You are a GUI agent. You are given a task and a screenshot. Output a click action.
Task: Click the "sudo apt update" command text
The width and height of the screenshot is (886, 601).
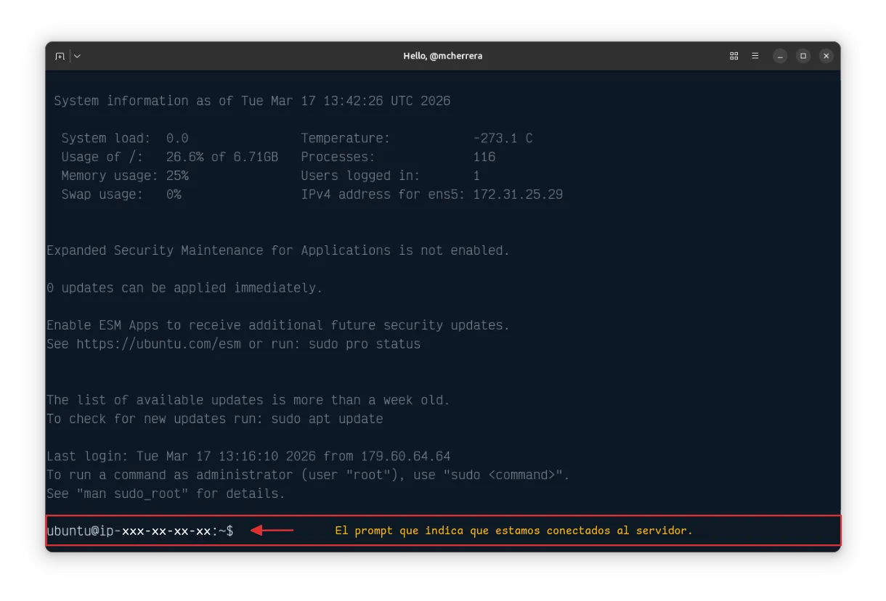click(327, 419)
